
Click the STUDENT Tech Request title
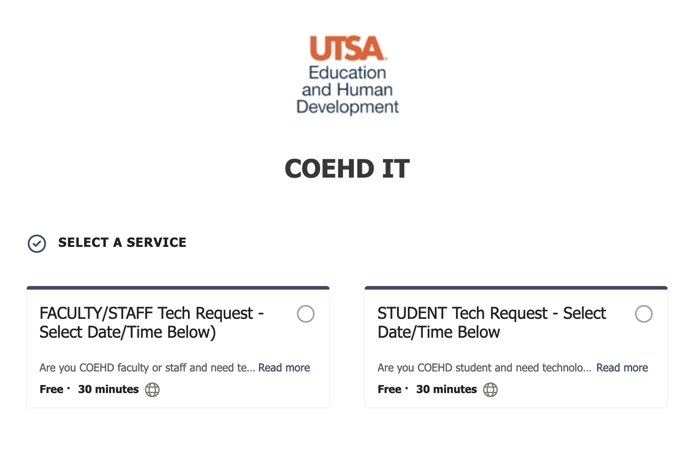pos(492,322)
